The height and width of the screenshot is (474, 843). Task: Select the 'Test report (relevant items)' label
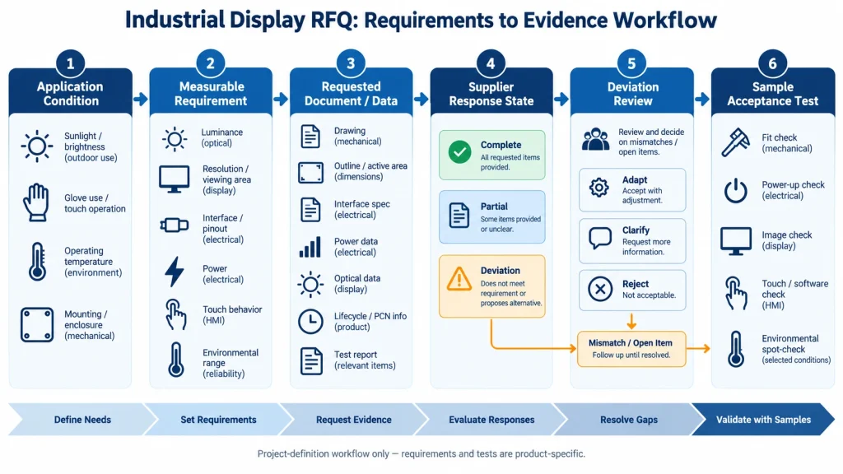[365, 360]
